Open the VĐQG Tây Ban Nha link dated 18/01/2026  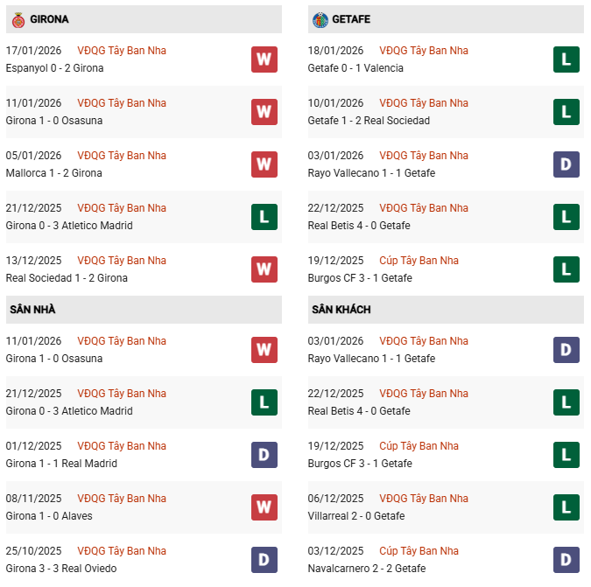(424, 51)
